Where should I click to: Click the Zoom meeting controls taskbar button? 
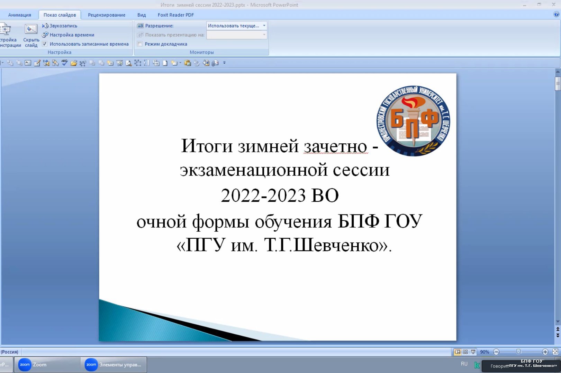114,365
